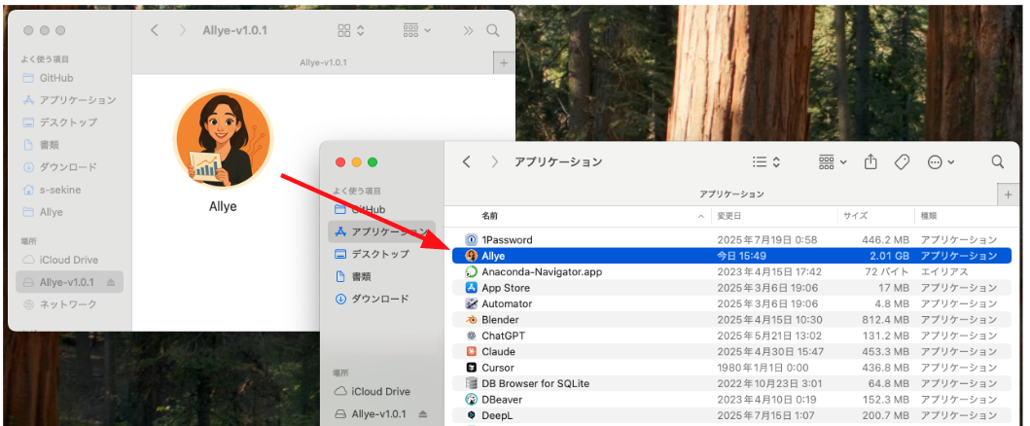This screenshot has height=426, width=1030.
Task: Sort by the 名前 column header
Action: [x=489, y=215]
